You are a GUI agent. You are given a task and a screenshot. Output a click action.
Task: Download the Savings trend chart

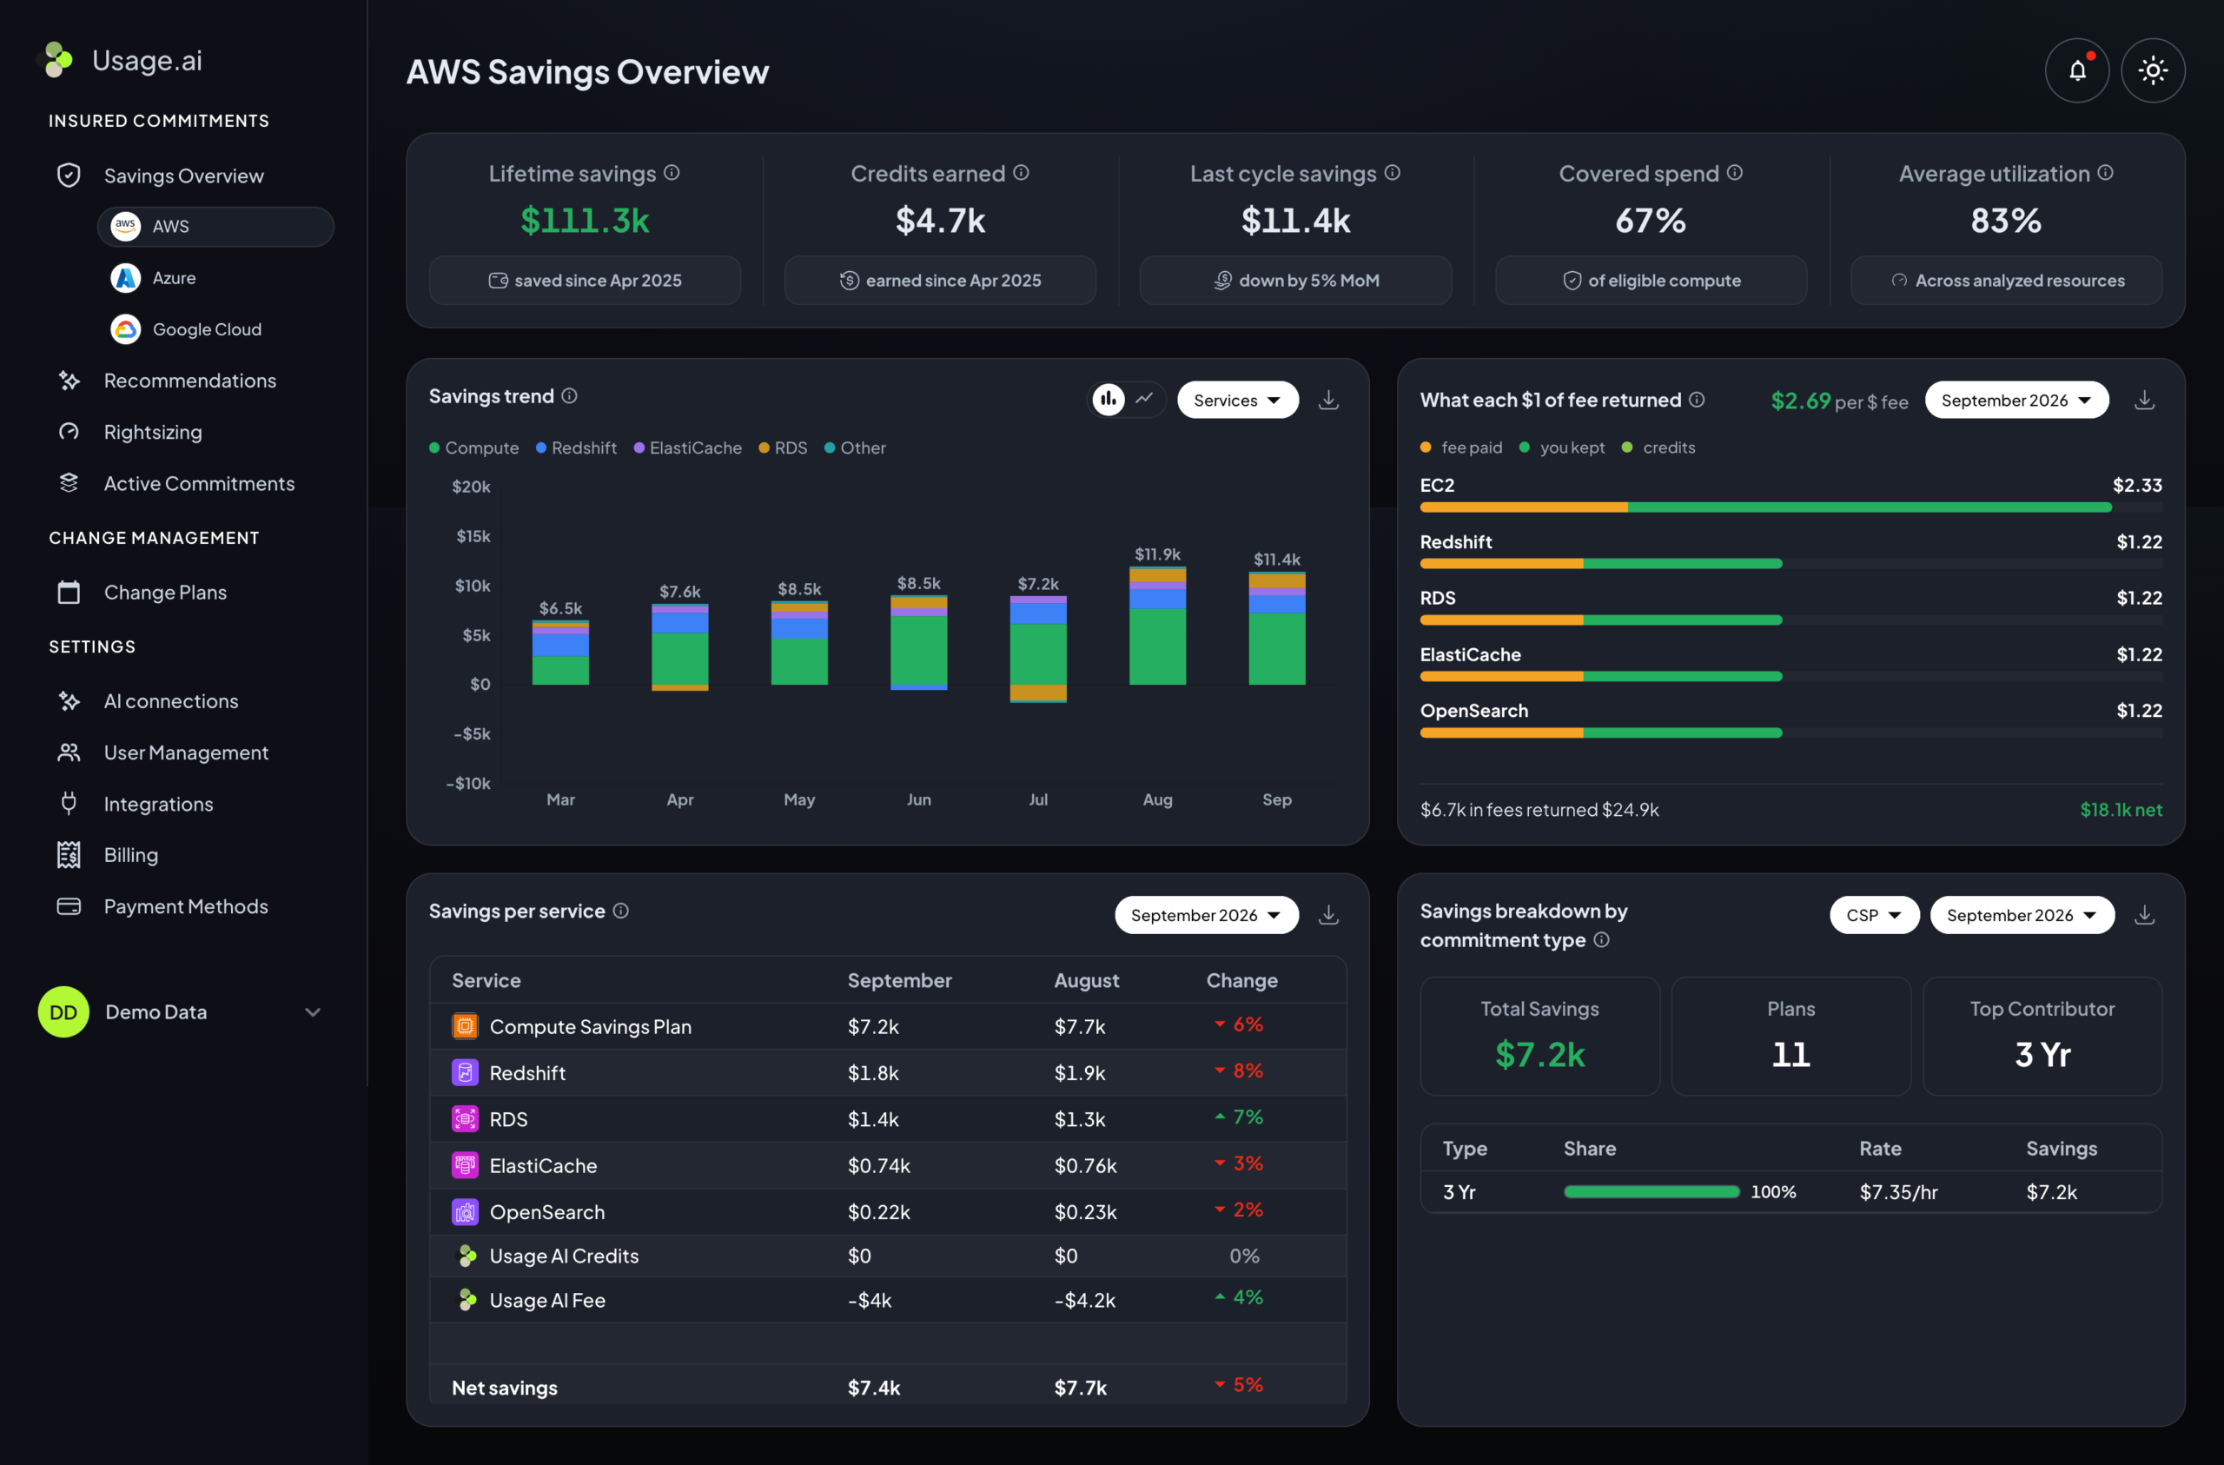pos(1327,401)
